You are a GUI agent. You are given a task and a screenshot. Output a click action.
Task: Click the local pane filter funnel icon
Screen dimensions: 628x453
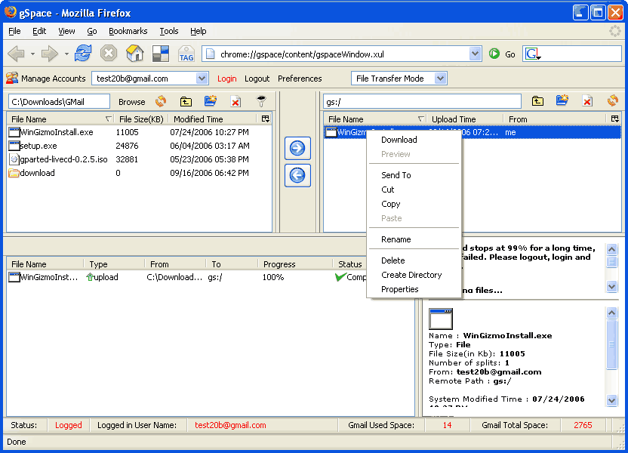[x=261, y=101]
